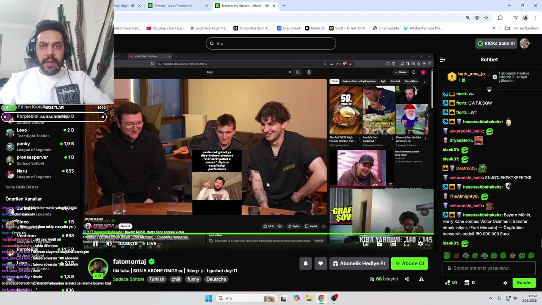Click the disabled chat input field
The image size is (542, 305).
point(489,268)
